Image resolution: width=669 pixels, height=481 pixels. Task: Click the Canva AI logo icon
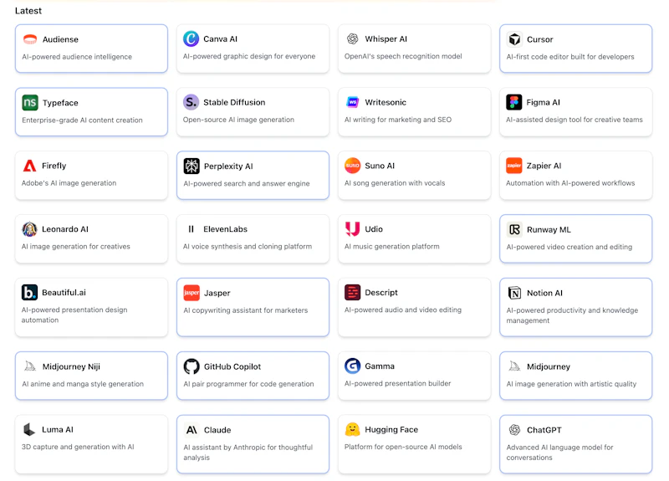(x=191, y=38)
